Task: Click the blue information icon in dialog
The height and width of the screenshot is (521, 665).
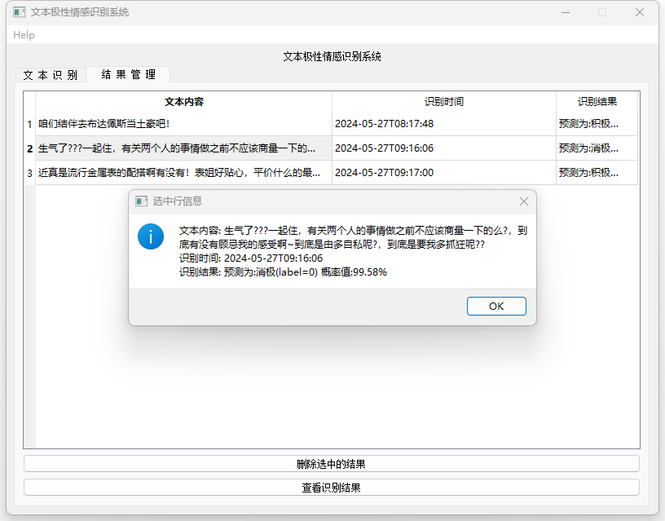Action: 151,236
